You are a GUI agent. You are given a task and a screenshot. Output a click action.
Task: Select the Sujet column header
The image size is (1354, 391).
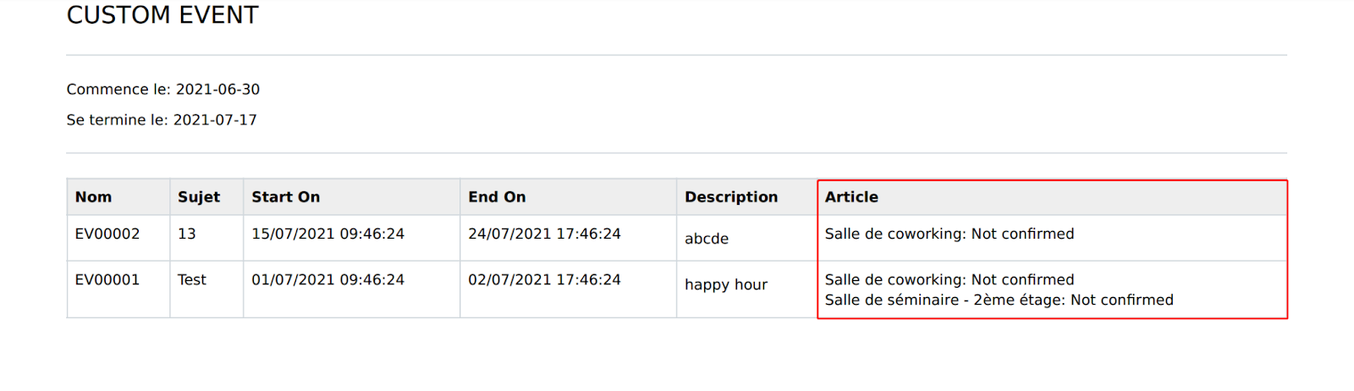pyautogui.click(x=199, y=196)
